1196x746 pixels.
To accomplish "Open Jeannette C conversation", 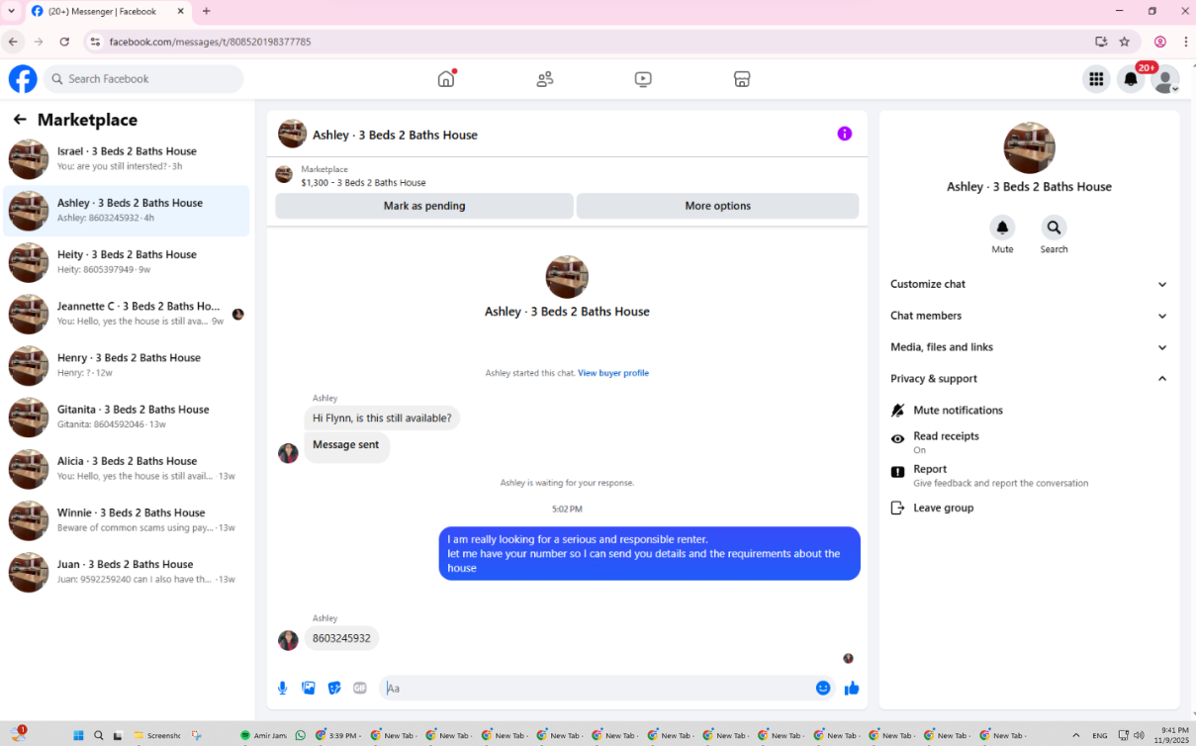I will click(127, 314).
